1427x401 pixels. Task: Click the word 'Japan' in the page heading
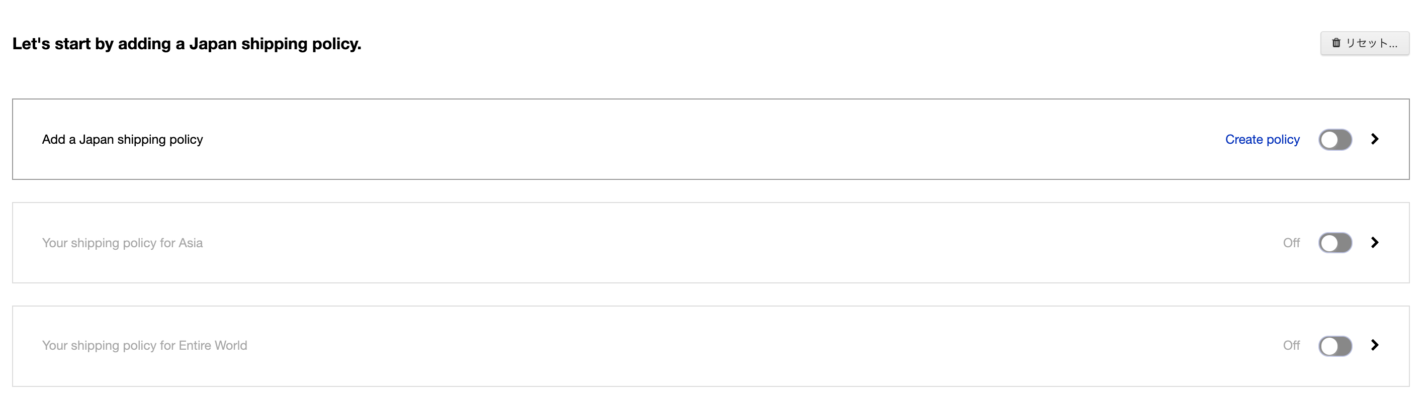pyautogui.click(x=213, y=44)
